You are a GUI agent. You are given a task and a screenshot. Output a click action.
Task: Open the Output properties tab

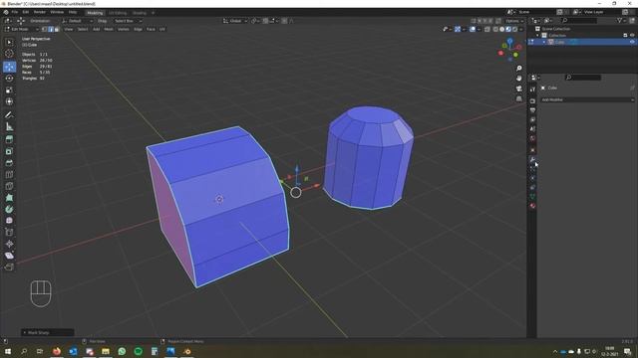click(x=532, y=110)
